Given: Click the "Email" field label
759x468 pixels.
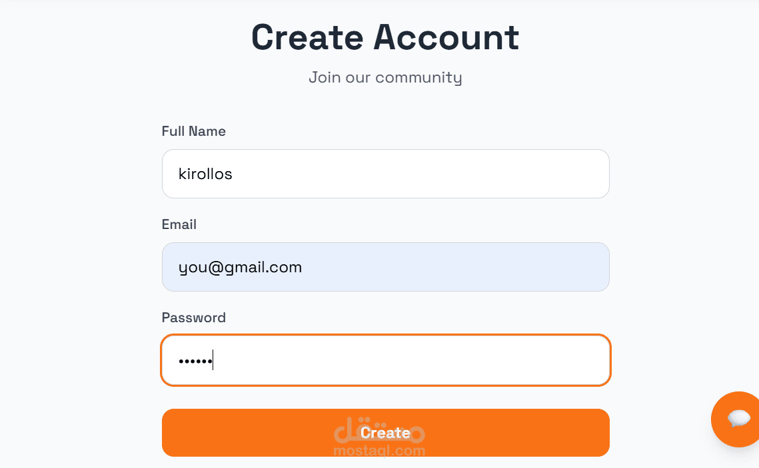Looking at the screenshot, I should pyautogui.click(x=179, y=224).
